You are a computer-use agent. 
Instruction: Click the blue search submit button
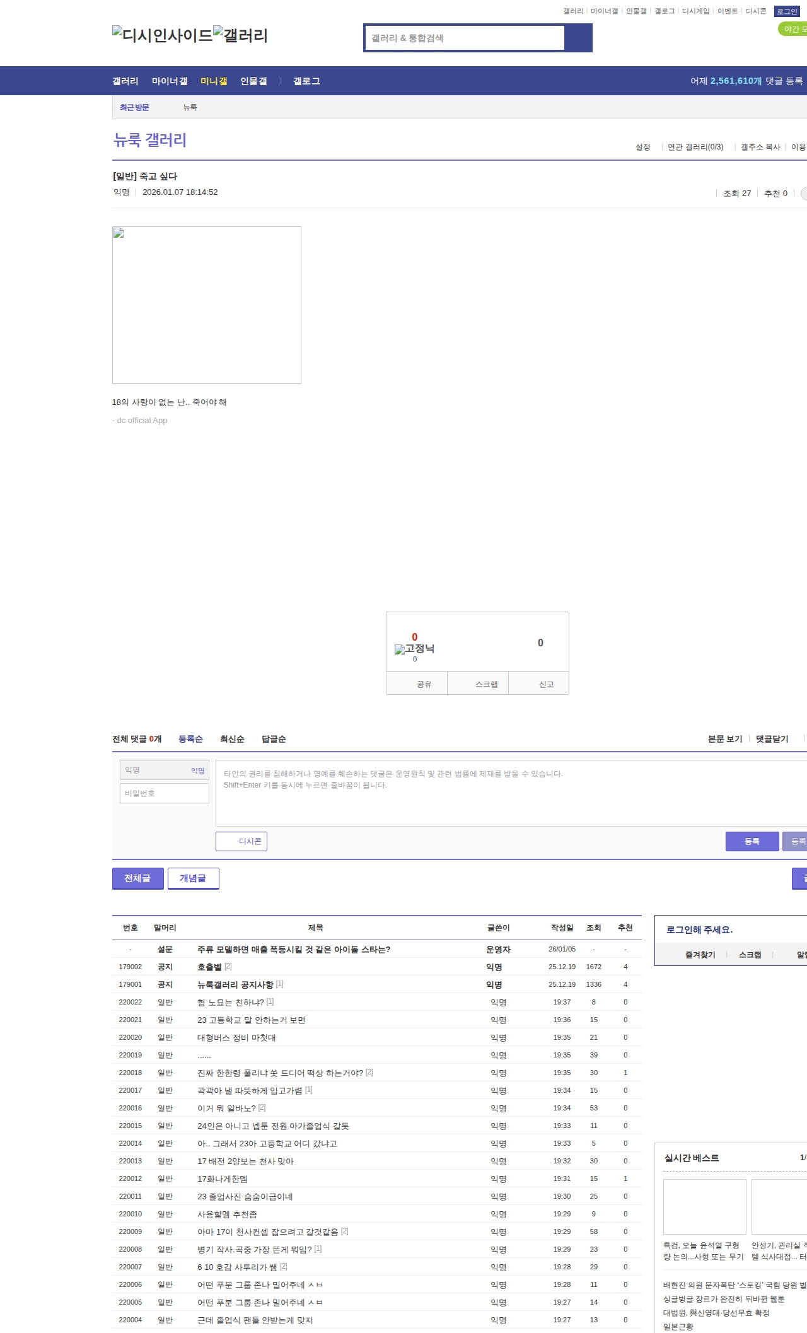pos(578,38)
